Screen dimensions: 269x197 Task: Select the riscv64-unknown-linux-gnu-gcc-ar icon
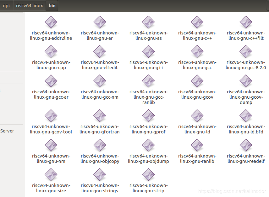(x=51, y=81)
